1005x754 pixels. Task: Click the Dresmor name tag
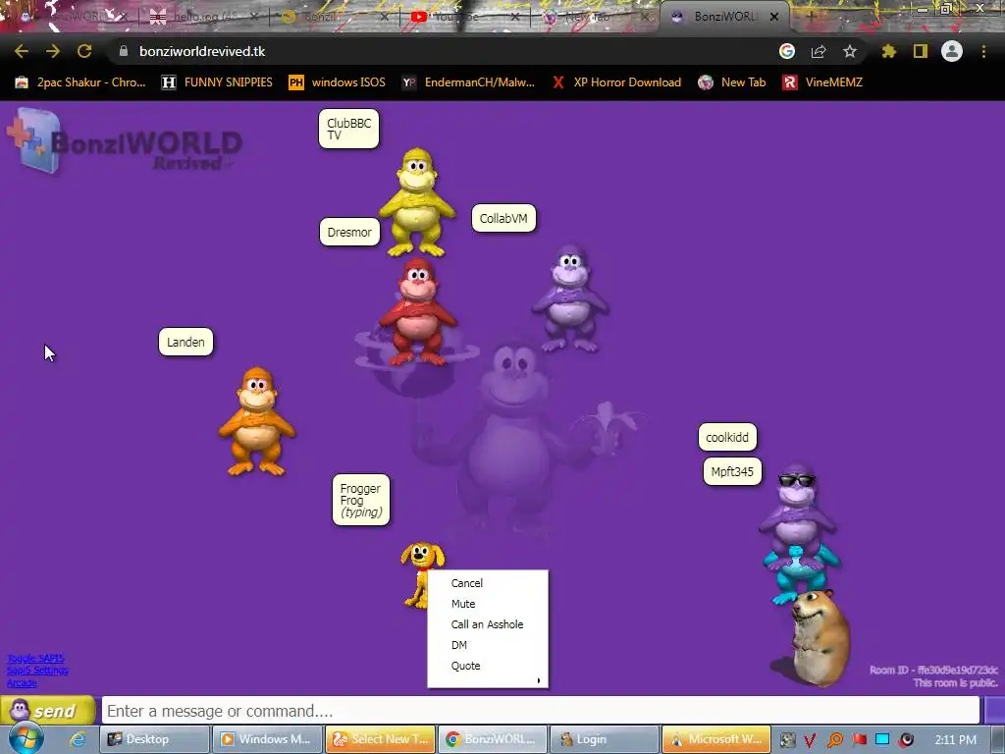click(349, 232)
